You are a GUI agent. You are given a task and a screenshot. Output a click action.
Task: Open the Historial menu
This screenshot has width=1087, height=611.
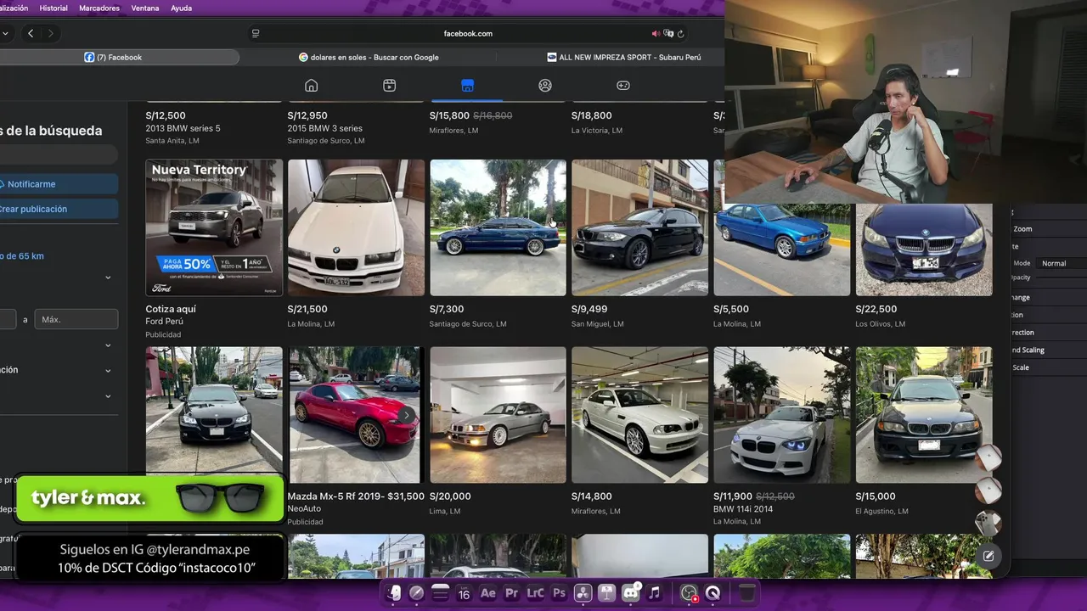[54, 8]
